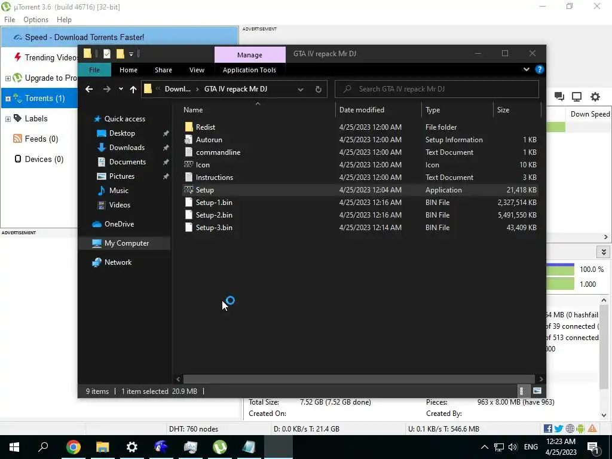The image size is (612, 459).
Task: Click Downl... in the address breadcrumb
Action: click(x=178, y=89)
